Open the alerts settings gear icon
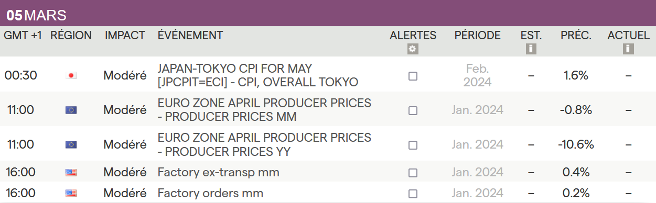This screenshot has height=203, width=656. pyautogui.click(x=413, y=49)
